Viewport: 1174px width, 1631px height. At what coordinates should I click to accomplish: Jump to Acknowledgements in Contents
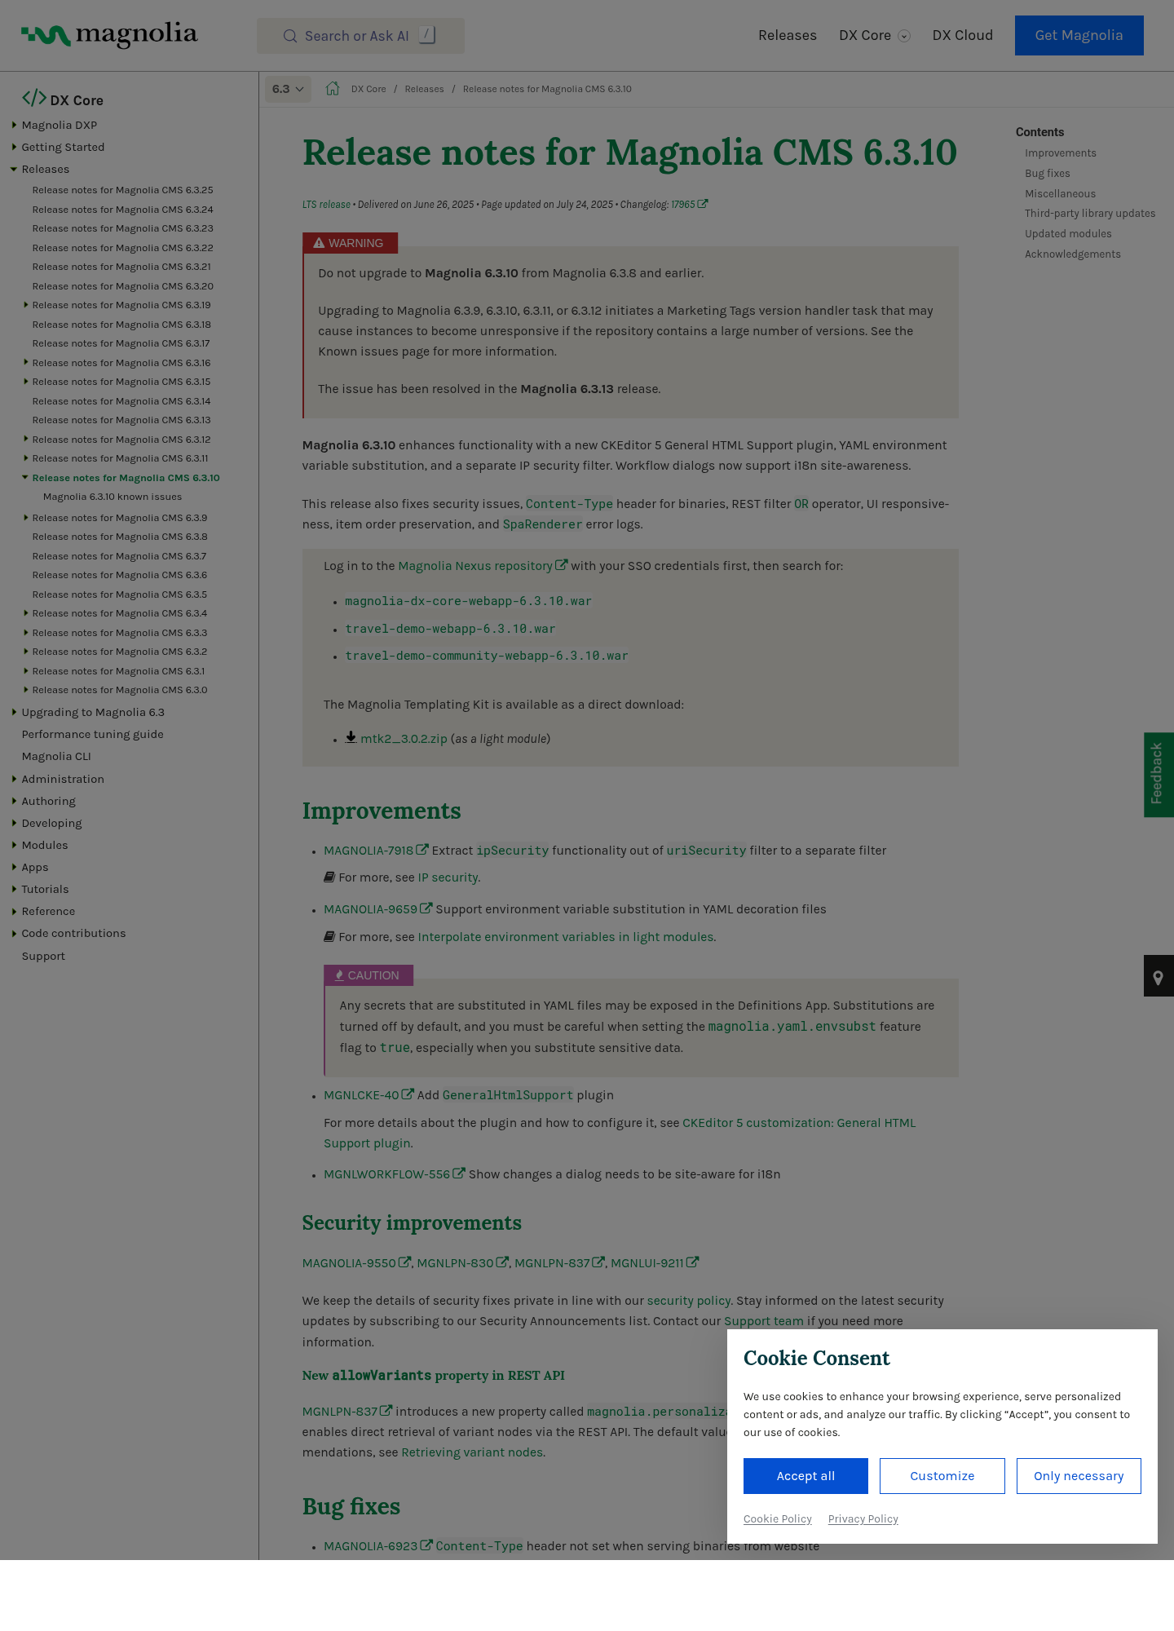[1073, 254]
